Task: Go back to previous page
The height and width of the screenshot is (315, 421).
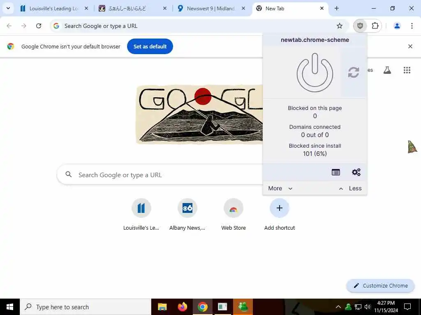Action: (x=9, y=26)
